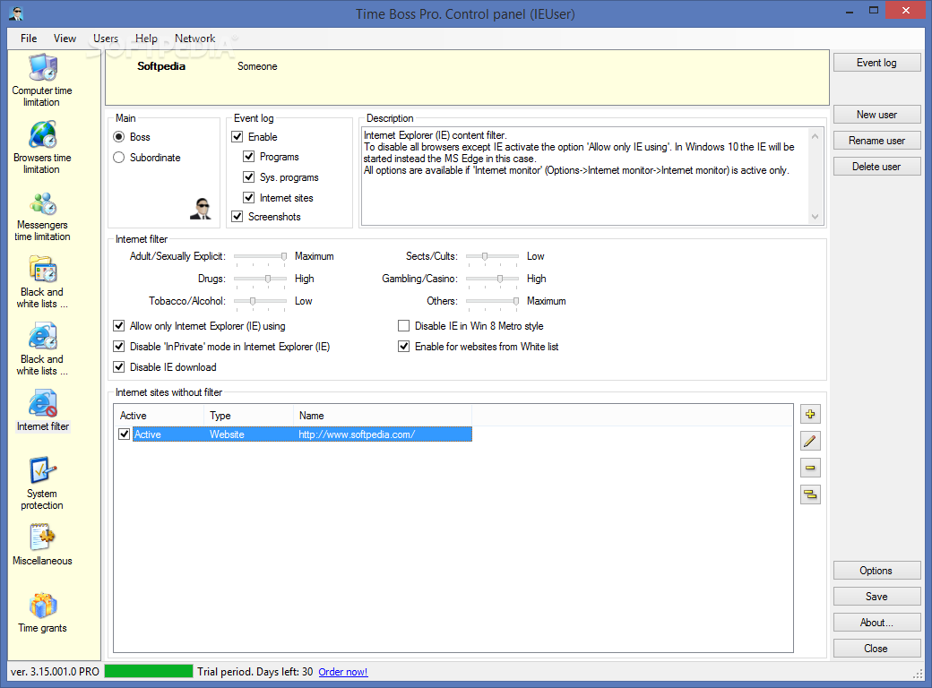Click the Event log button

click(876, 63)
